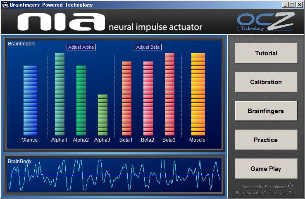Select the Brainfingers button in sidebar
Viewport: 305px width, 199px height.
(266, 111)
